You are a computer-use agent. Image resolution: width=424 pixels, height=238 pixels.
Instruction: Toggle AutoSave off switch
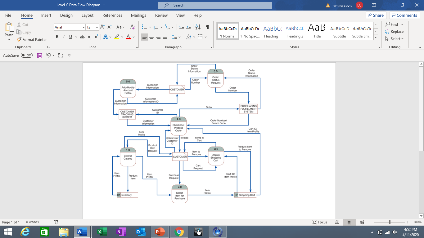[26, 55]
